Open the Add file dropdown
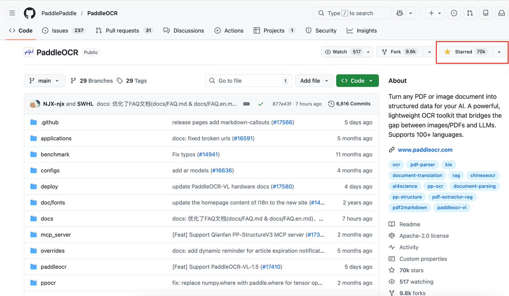This screenshot has height=296, width=509. [314, 81]
